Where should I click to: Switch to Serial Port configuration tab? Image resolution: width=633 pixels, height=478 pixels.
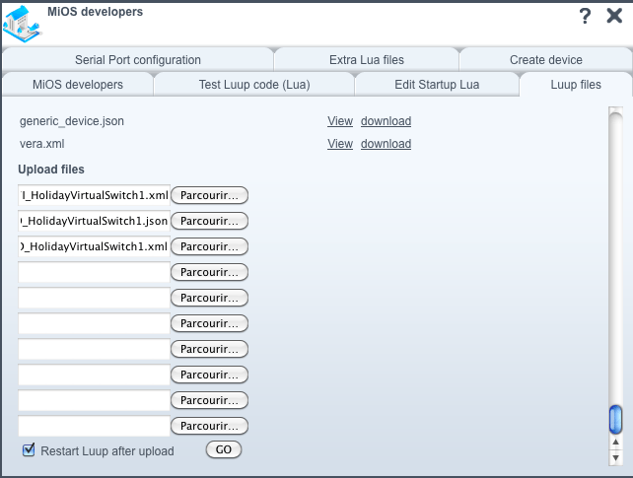point(138,60)
